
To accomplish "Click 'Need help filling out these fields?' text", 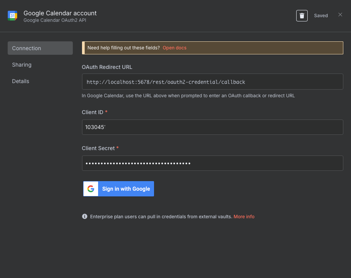I will pos(123,48).
